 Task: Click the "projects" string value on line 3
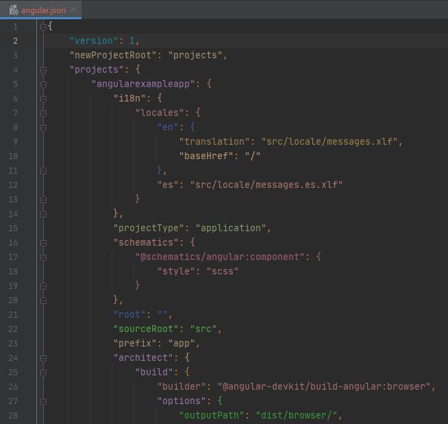195,55
